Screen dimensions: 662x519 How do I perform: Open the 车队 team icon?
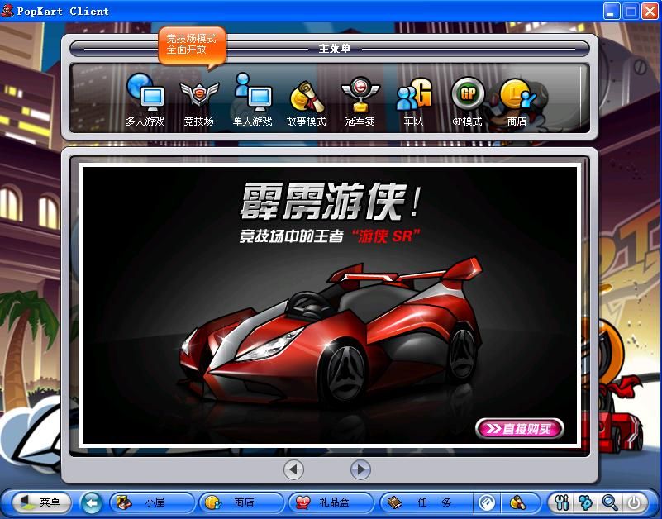click(x=413, y=100)
